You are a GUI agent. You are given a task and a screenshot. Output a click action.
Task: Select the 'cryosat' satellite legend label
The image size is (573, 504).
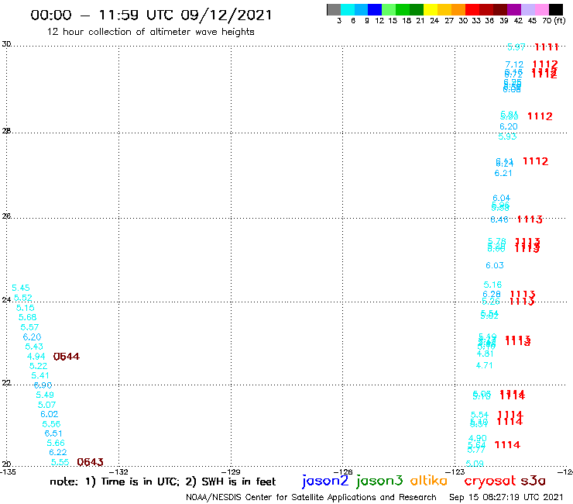490,481
